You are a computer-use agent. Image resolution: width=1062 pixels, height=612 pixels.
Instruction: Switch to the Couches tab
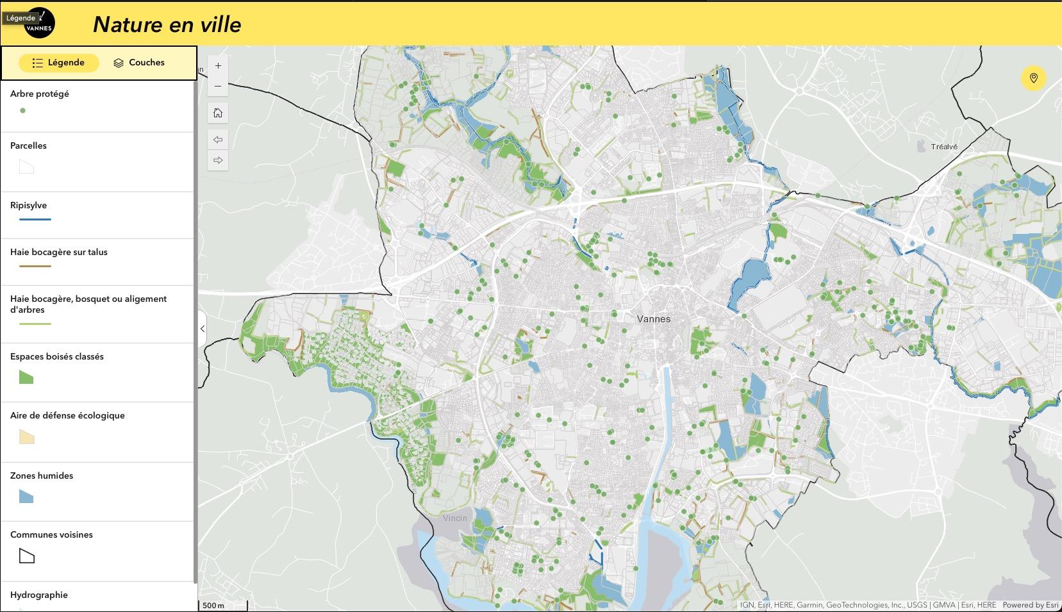click(139, 63)
